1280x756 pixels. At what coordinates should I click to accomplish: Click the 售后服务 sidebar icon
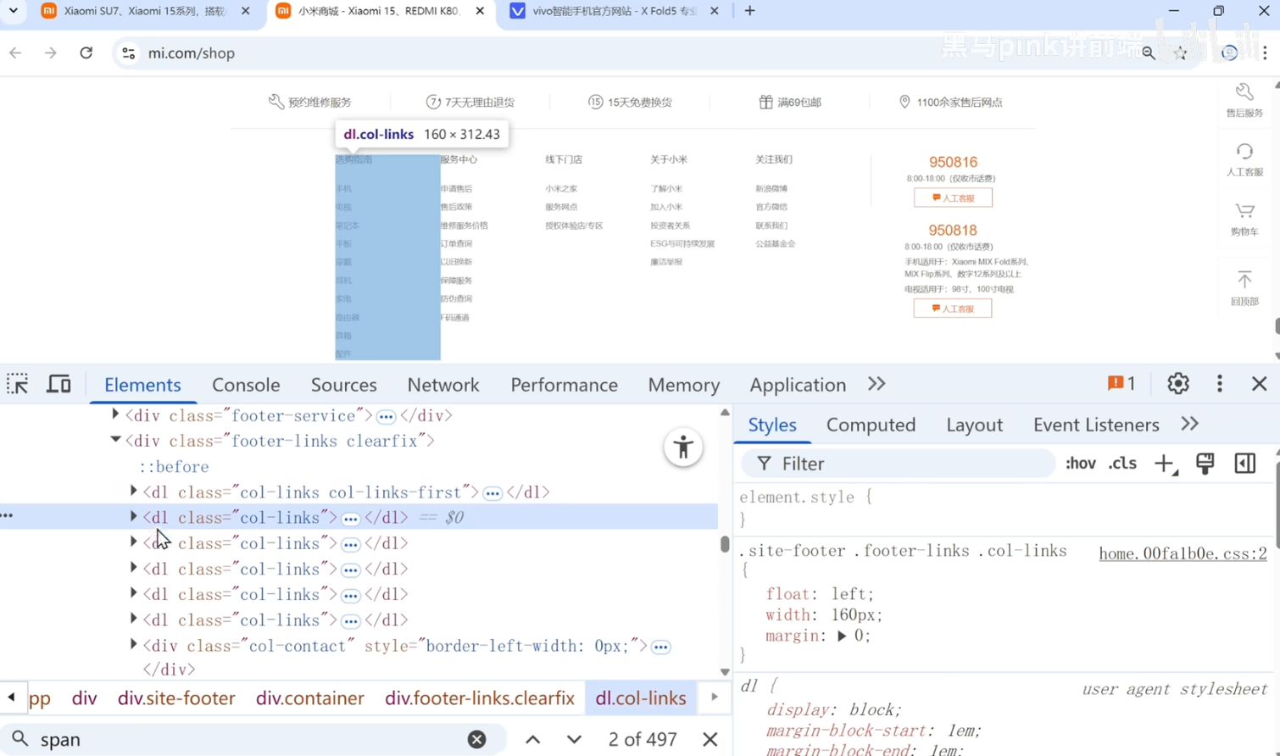tap(1244, 100)
